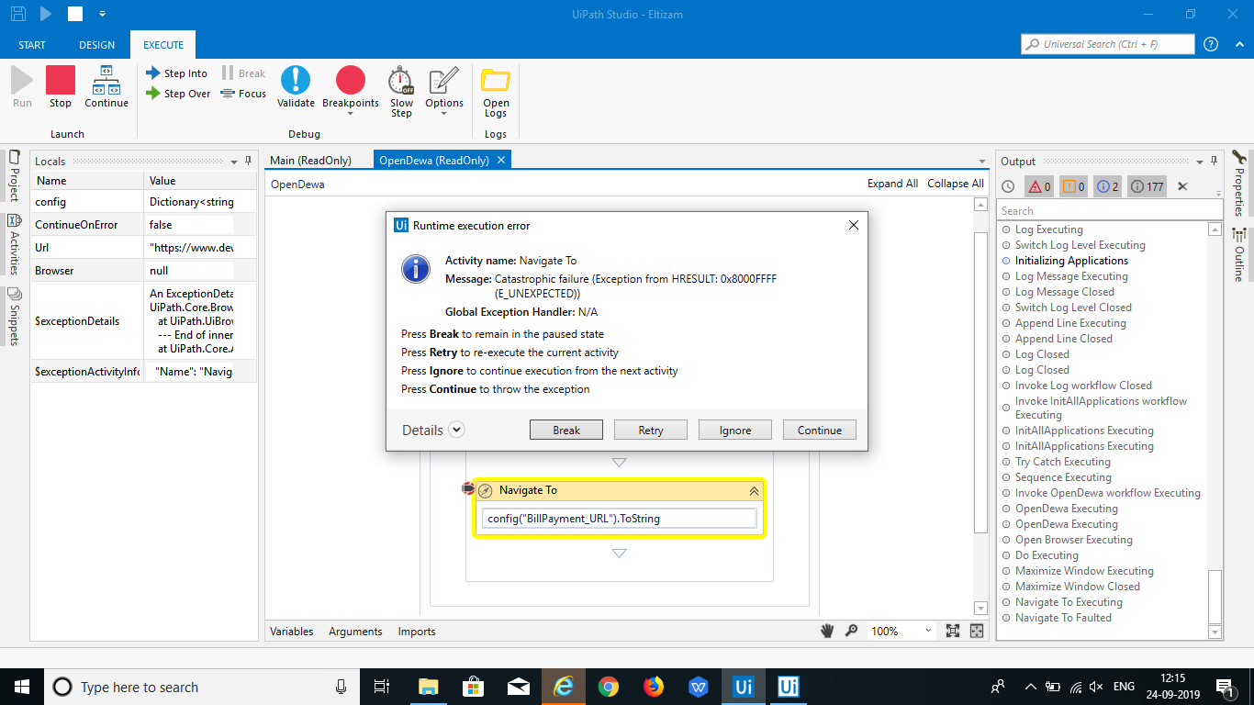Click Break in the runtime error dialog
Viewport: 1254px width, 705px height.
(x=566, y=431)
